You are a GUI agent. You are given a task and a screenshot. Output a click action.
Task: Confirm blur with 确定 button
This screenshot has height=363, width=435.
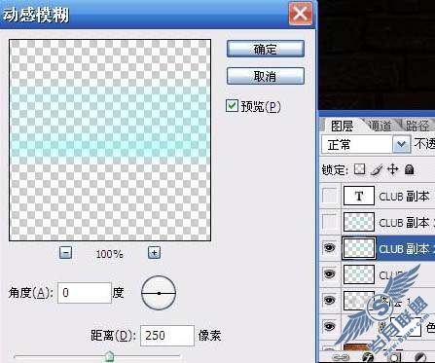tap(266, 49)
